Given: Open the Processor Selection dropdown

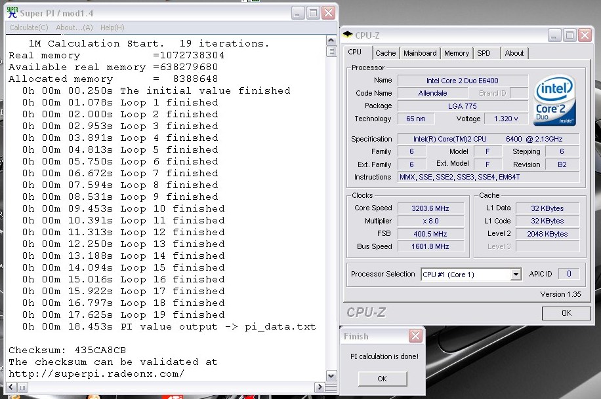Looking at the screenshot, I should pyautogui.click(x=516, y=274).
